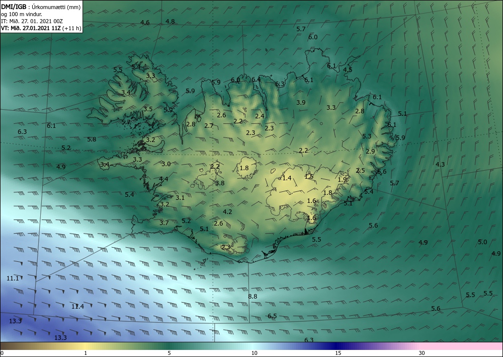Click the map value 2.7
Screen dimensions: 503x357
click(x=209, y=125)
